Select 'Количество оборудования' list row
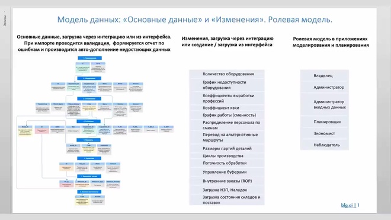Viewport: 391px width, 220px height. 227,74
